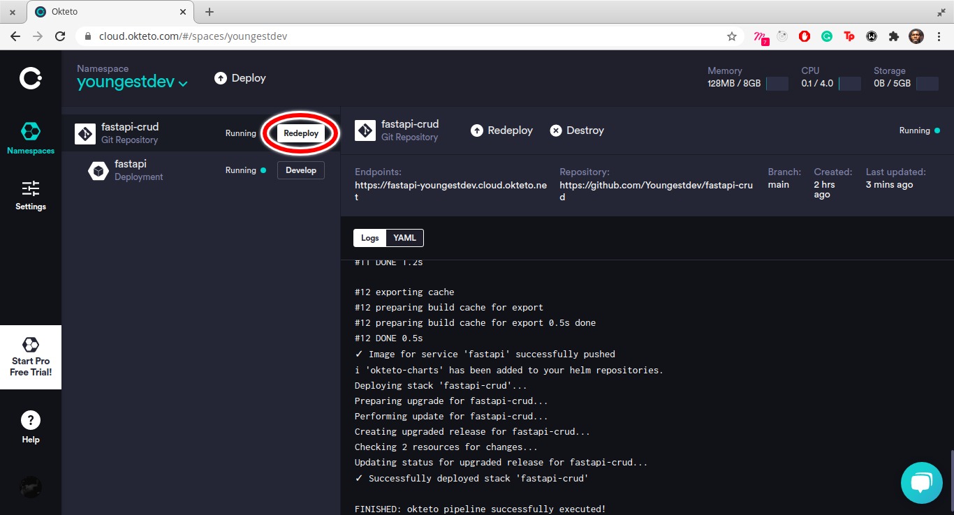Click the browser forward arrow

pos(38,36)
